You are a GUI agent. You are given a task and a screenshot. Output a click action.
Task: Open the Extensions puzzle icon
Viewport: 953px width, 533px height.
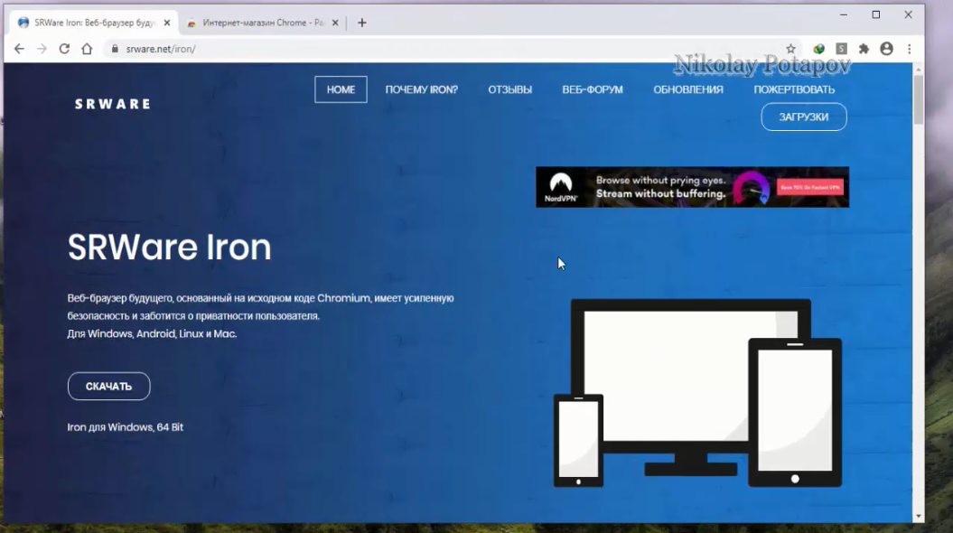pos(864,49)
